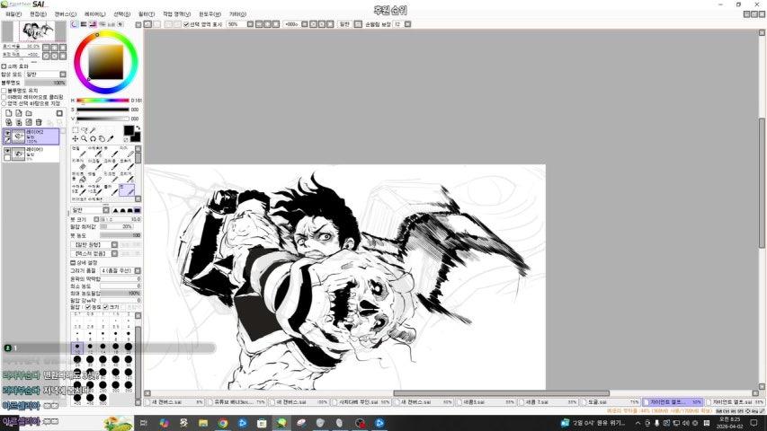This screenshot has height=431, width=767.
Task: Enable the preserve opacity checkbox
Action: tap(4, 91)
